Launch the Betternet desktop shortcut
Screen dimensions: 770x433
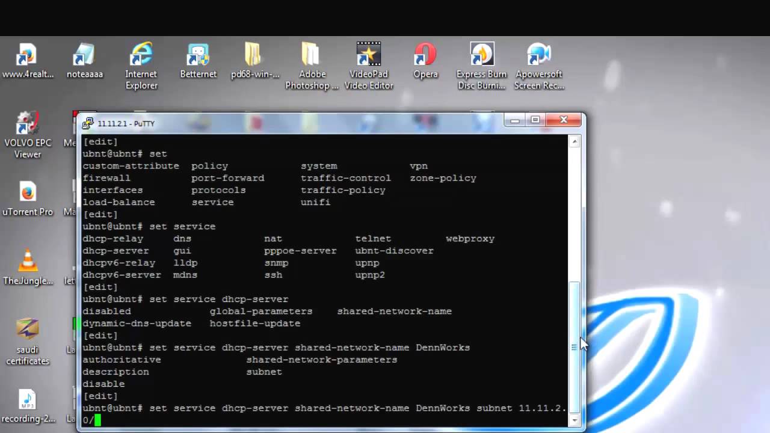[198, 61]
